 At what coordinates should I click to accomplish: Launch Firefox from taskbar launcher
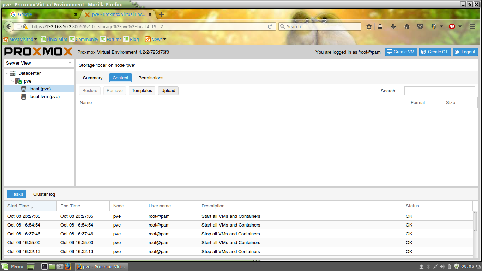pyautogui.click(x=68, y=266)
